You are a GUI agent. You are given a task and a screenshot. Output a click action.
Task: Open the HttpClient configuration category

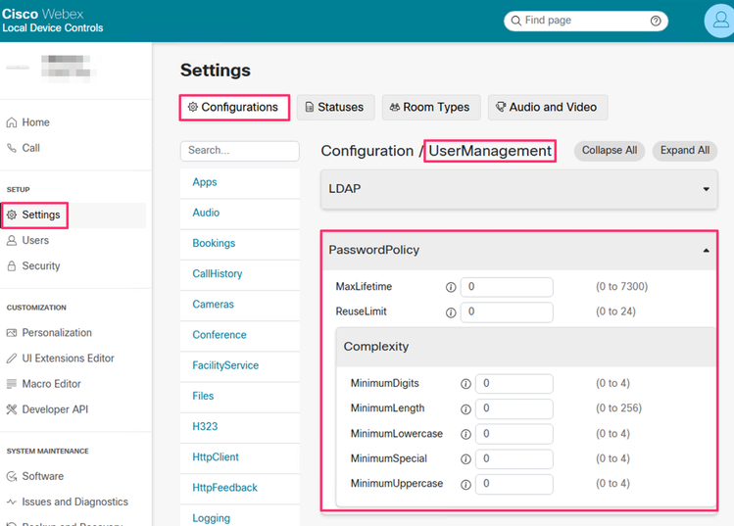pyautogui.click(x=240, y=457)
